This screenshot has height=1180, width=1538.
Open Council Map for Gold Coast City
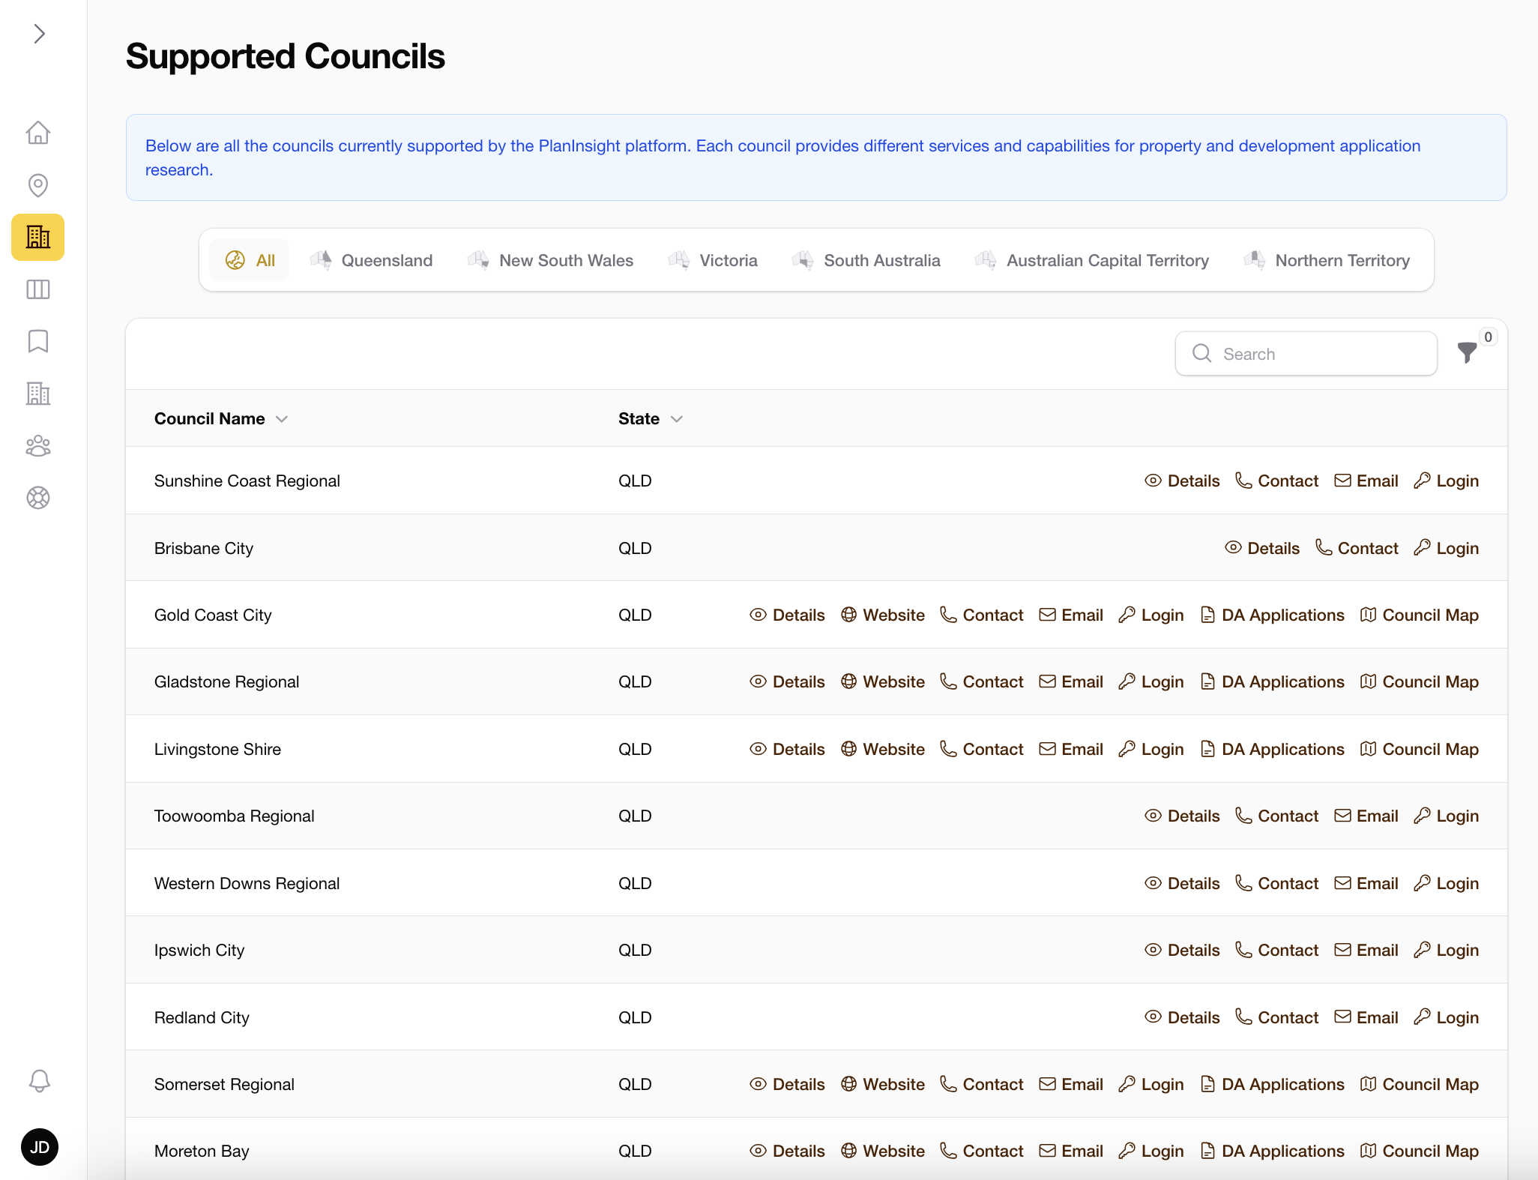1419,615
